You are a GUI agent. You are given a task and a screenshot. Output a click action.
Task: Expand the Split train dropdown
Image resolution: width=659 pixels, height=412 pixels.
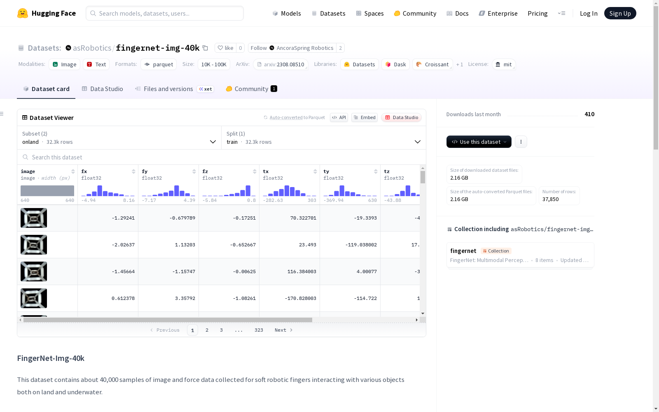point(324,138)
